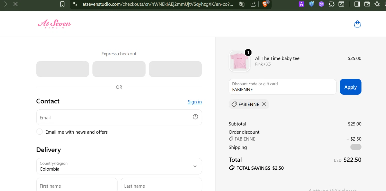Open the purple A extension
Image resolution: width=386 pixels, height=191 pixels.
click(x=301, y=4)
